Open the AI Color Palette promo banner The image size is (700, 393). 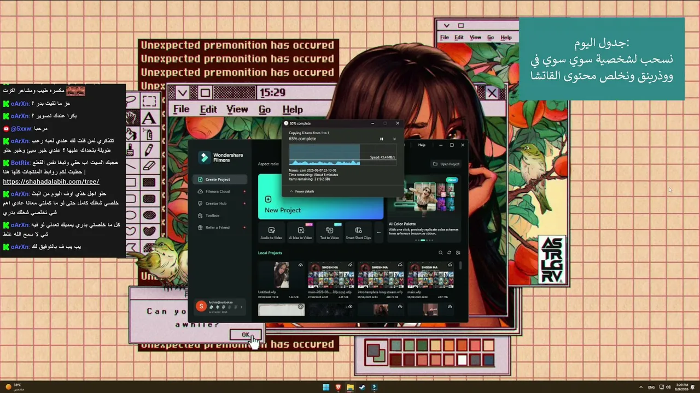pos(424,208)
